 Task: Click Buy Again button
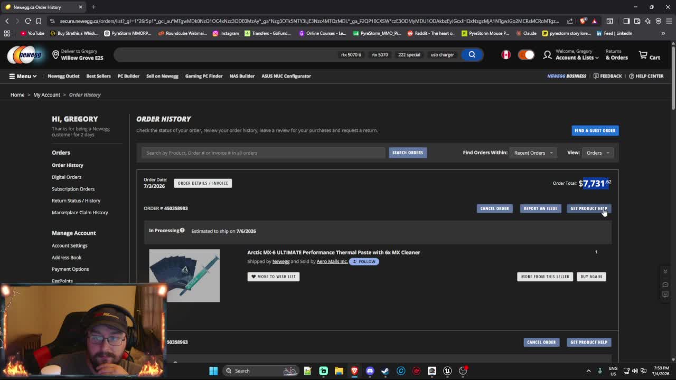(591, 277)
